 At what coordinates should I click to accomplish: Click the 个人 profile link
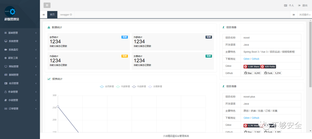(289, 5)
